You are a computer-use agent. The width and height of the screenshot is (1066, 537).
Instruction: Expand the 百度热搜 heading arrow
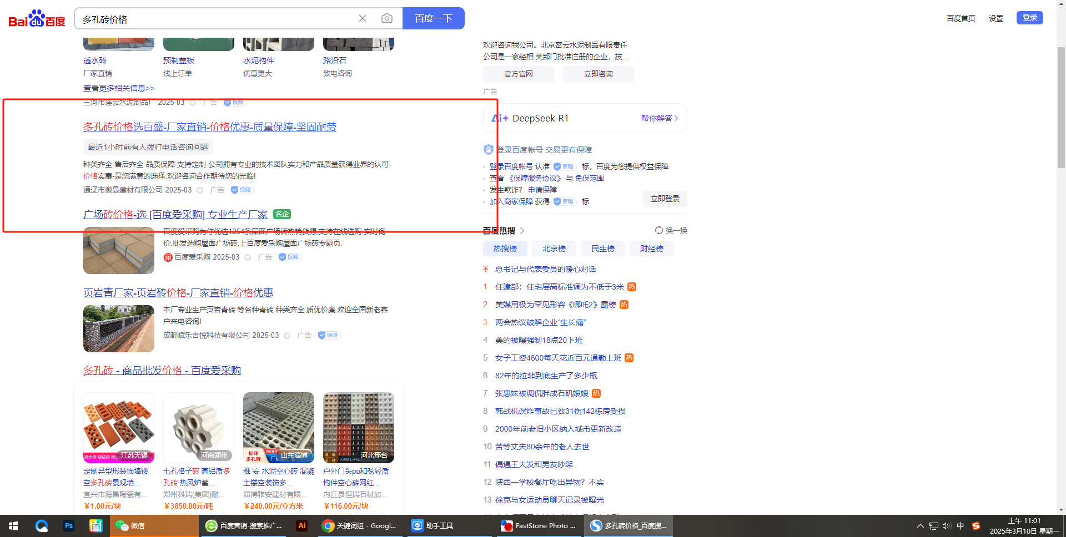[x=522, y=230]
